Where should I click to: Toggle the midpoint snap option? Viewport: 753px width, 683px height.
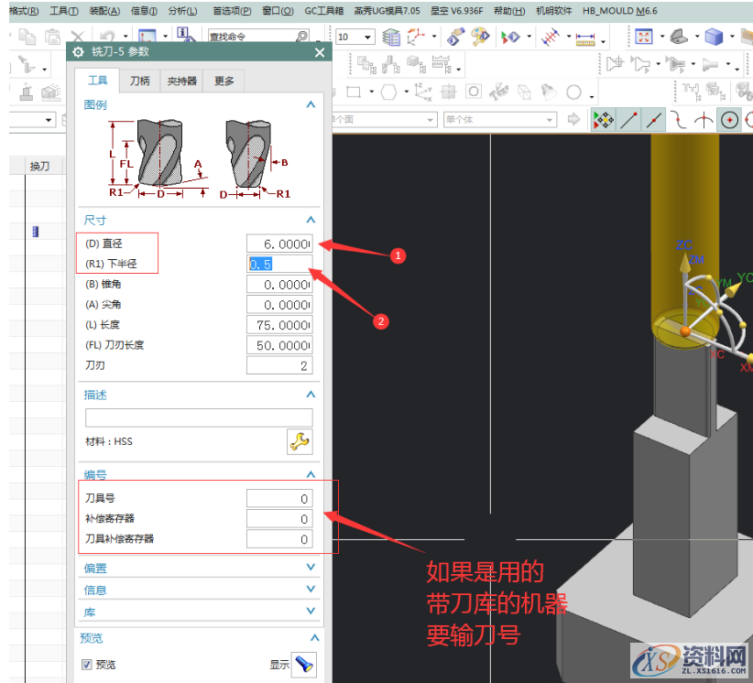pyautogui.click(x=654, y=120)
